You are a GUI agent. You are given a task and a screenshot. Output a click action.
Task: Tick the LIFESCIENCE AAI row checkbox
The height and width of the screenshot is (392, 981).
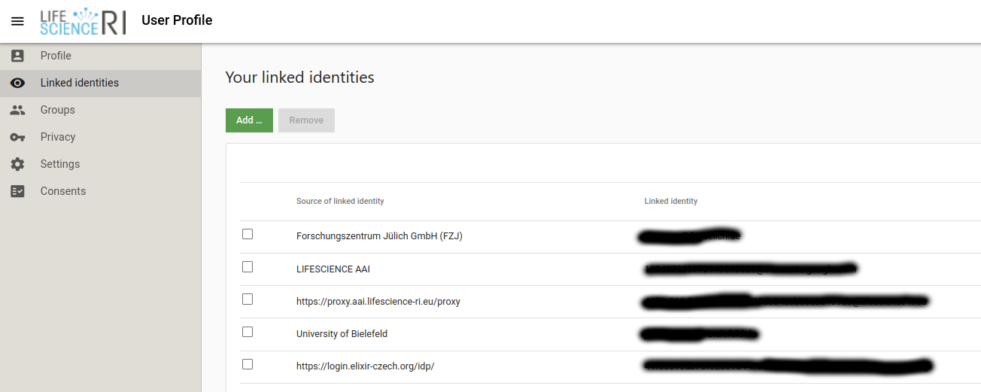[248, 267]
